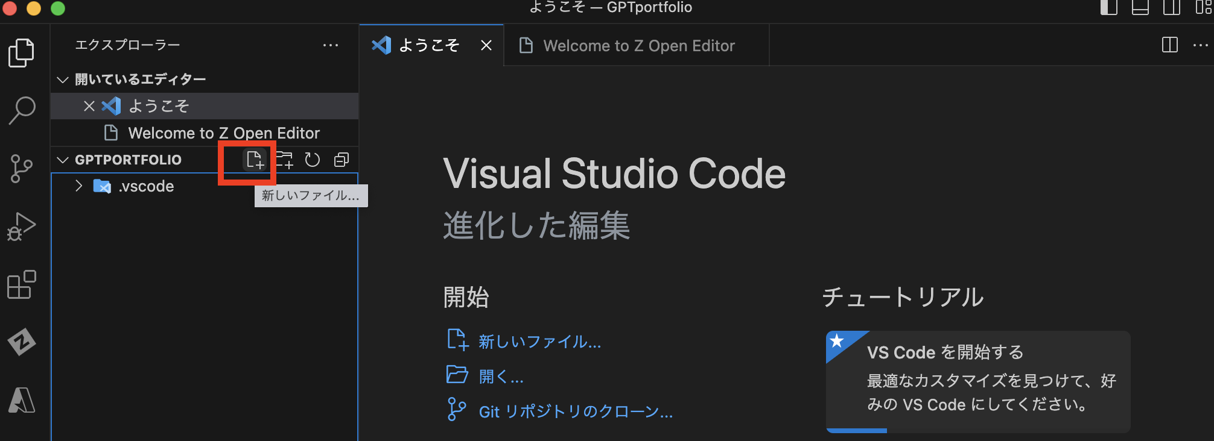
Task: Open customize layout options
Action: tap(1203, 8)
